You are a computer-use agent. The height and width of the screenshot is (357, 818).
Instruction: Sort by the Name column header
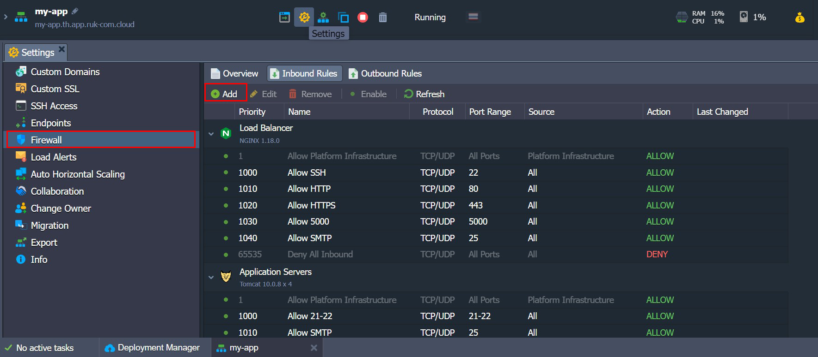(x=346, y=112)
